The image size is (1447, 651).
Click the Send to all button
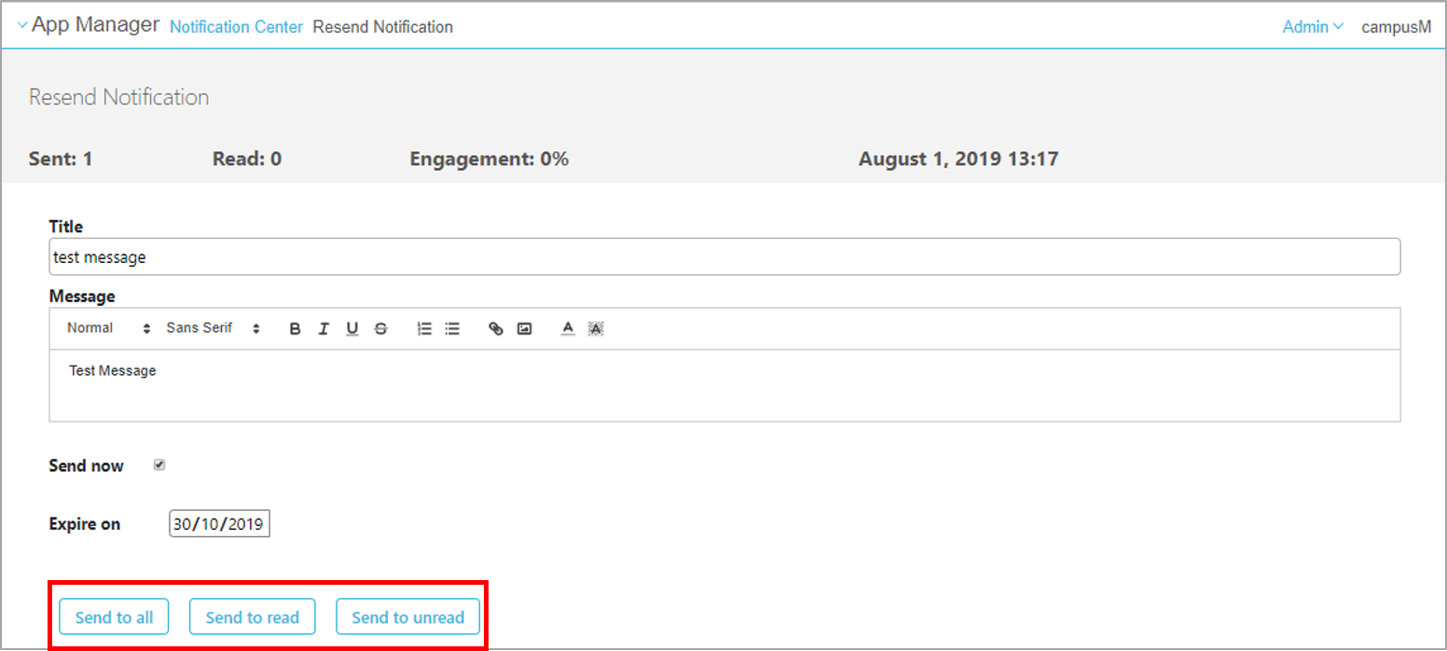pyautogui.click(x=114, y=616)
